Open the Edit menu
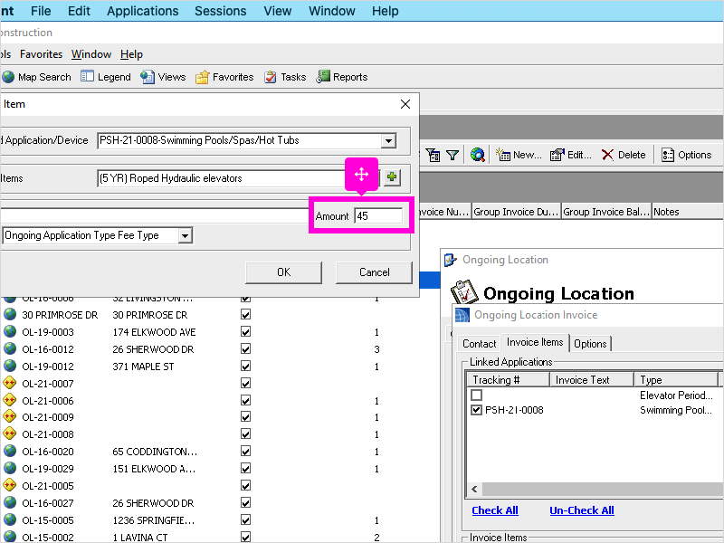The width and height of the screenshot is (724, 543). (x=79, y=11)
